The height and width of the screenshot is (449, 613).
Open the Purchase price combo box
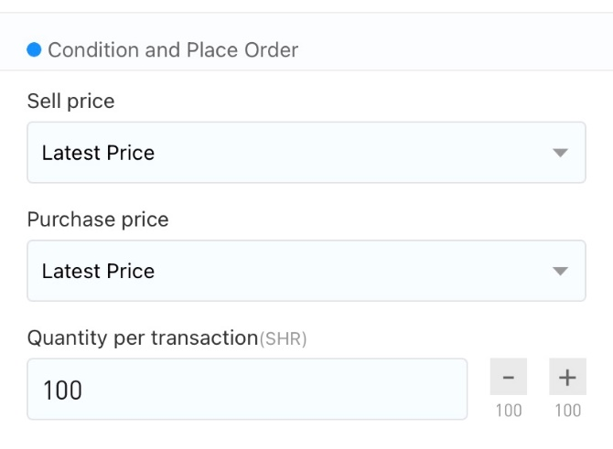306,271
